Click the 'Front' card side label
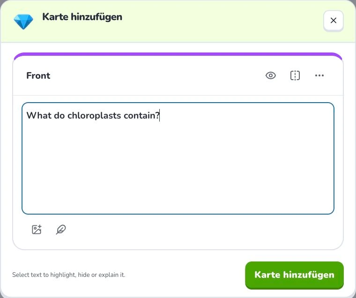Screen dimensions: 356x298 (x=38, y=75)
